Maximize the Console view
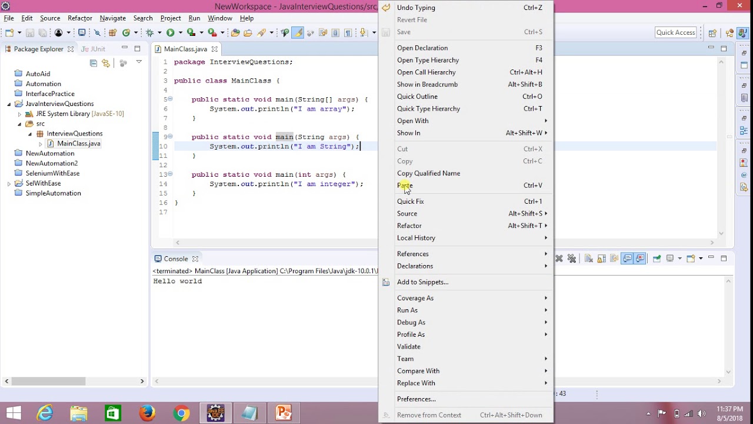753x424 pixels. coord(724,258)
